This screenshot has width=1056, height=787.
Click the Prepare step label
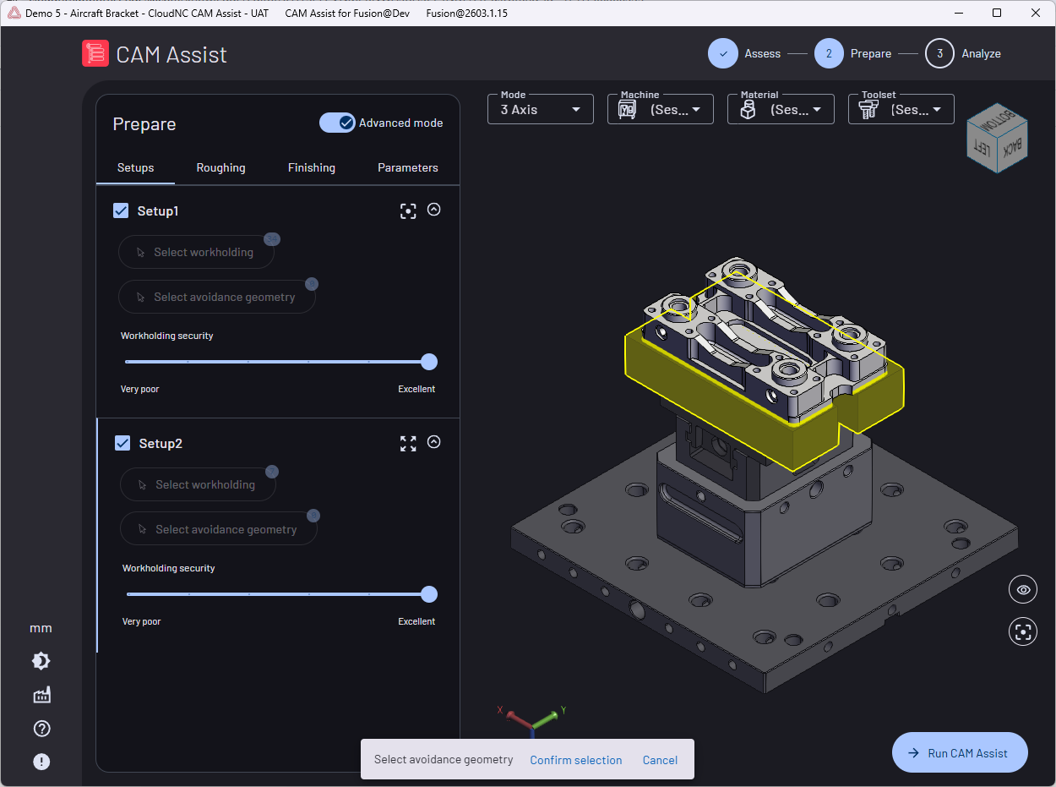(871, 53)
